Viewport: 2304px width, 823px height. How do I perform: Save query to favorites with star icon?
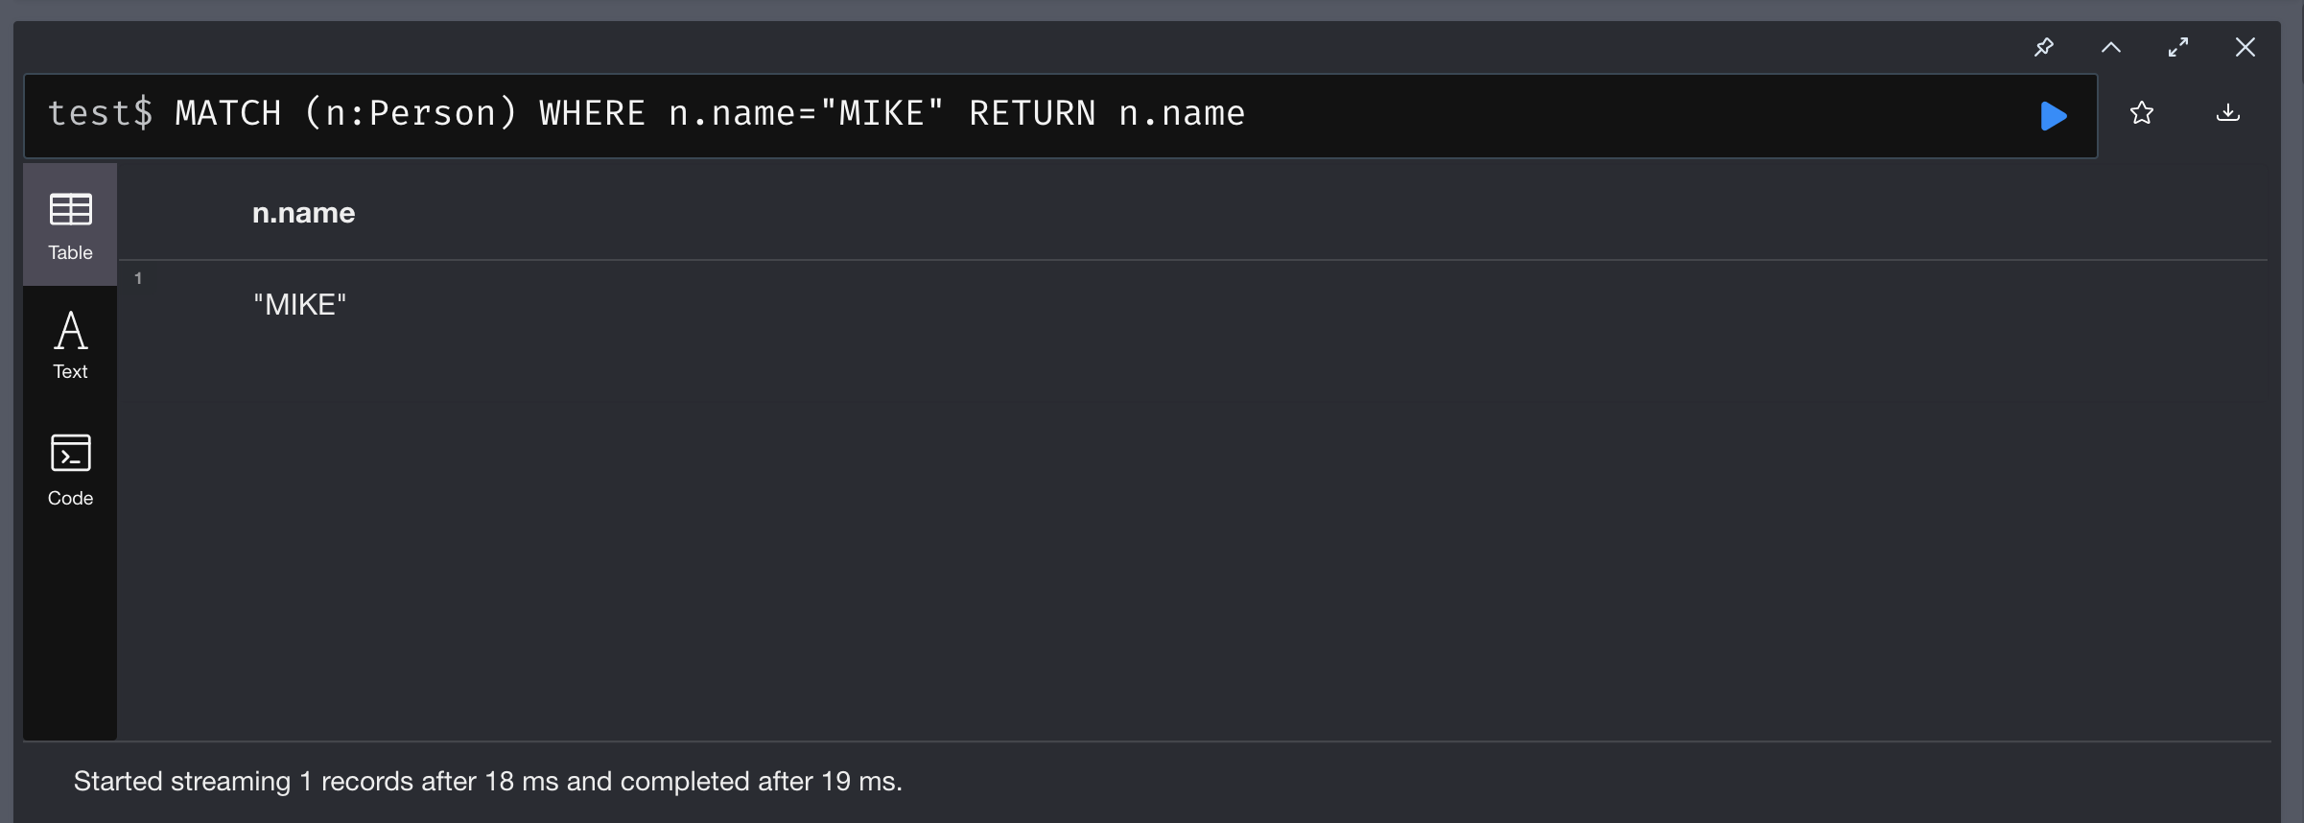pyautogui.click(x=2142, y=113)
